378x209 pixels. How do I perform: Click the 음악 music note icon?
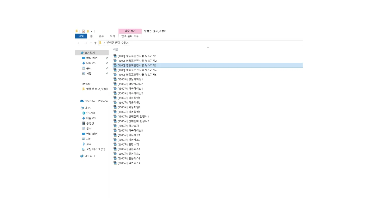click(x=84, y=144)
